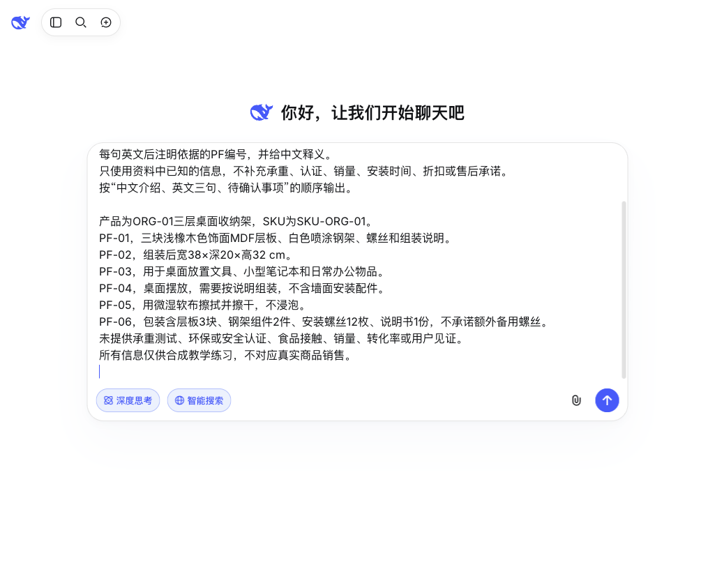Click the line starting "PF-04，桌面摆放"
Viewport: 715px width, 567px height.
pyautogui.click(x=243, y=289)
